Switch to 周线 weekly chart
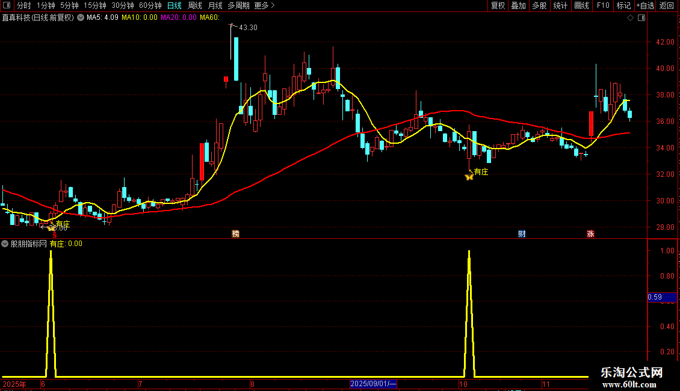Image resolution: width=680 pixels, height=391 pixels. tap(195, 5)
